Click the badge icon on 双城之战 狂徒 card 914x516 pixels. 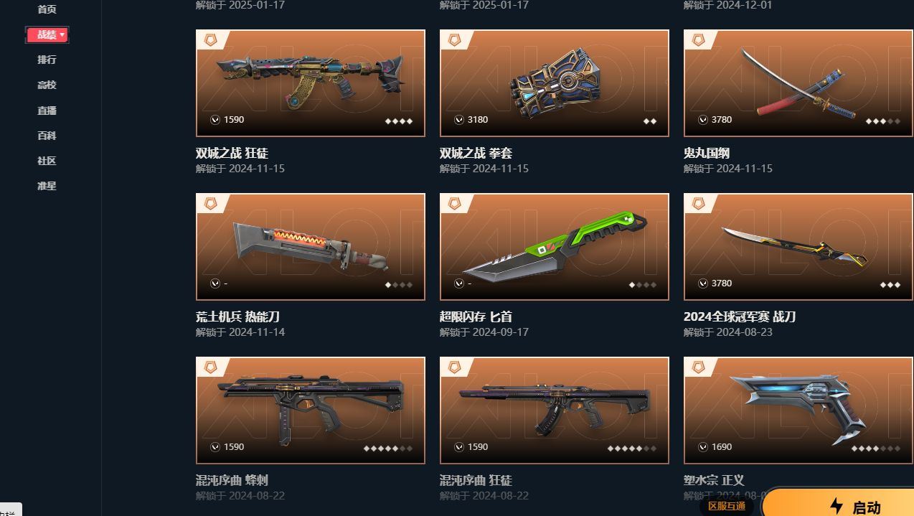click(211, 40)
